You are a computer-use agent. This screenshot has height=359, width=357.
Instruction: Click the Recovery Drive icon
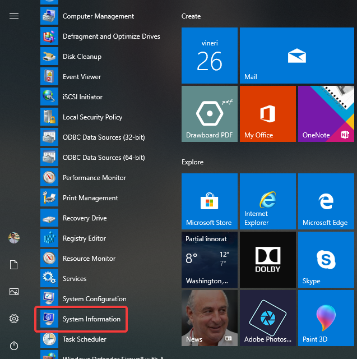pyautogui.click(x=49, y=218)
